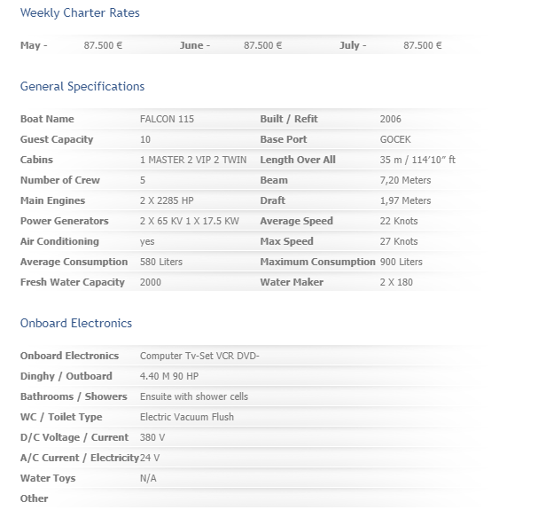Click the 'Other' label
This screenshot has width=538, height=510.
pos(34,498)
